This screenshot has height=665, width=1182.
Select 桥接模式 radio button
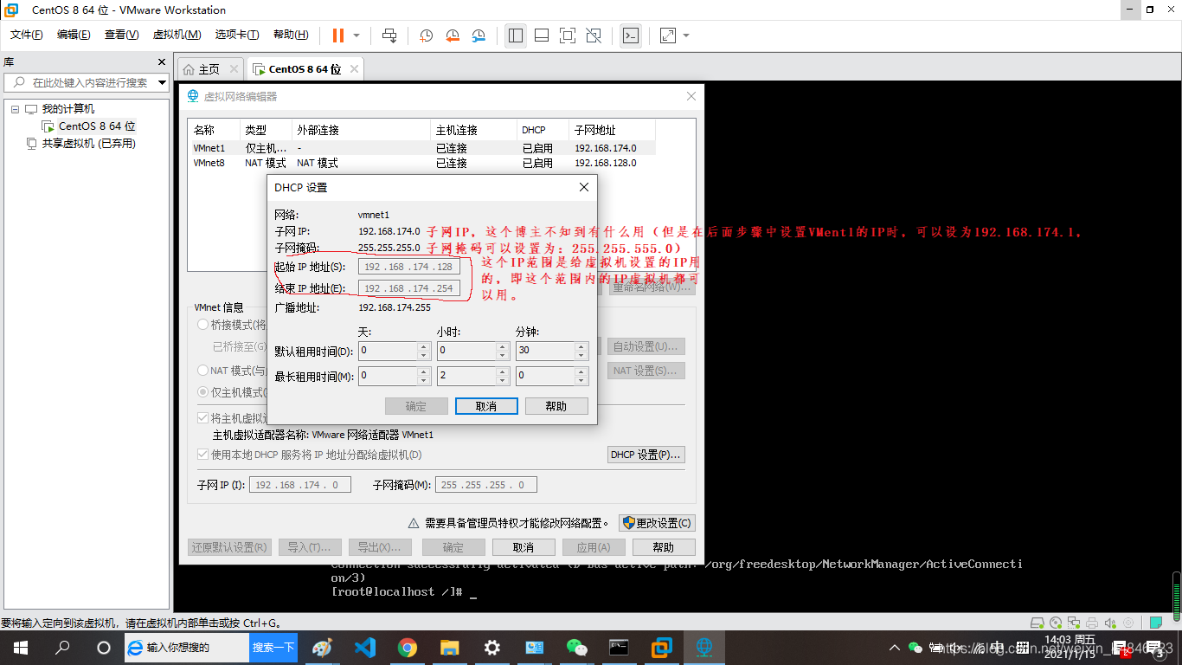[203, 325]
